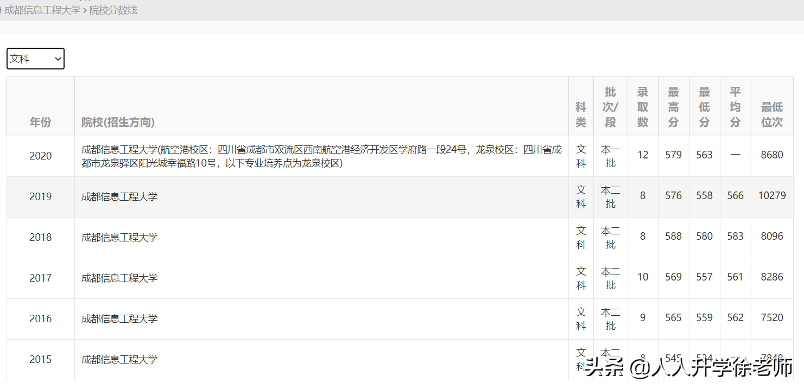Select admission count 12 in the 2020 row
The image size is (804, 389).
click(643, 155)
